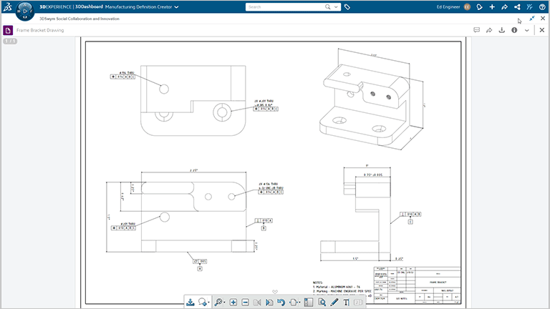Click the zoom in plus button
550x309 pixels.
(x=233, y=303)
